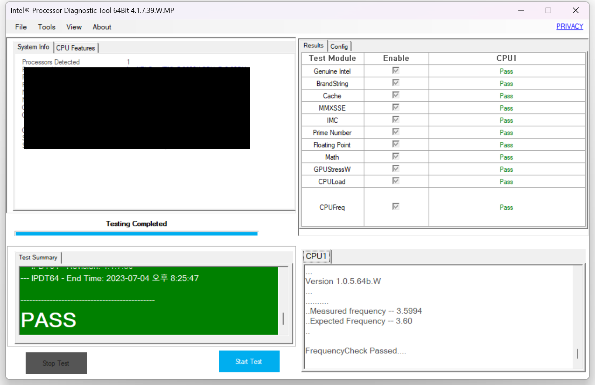Open the File menu
Screen dimensions: 595x385
click(21, 27)
